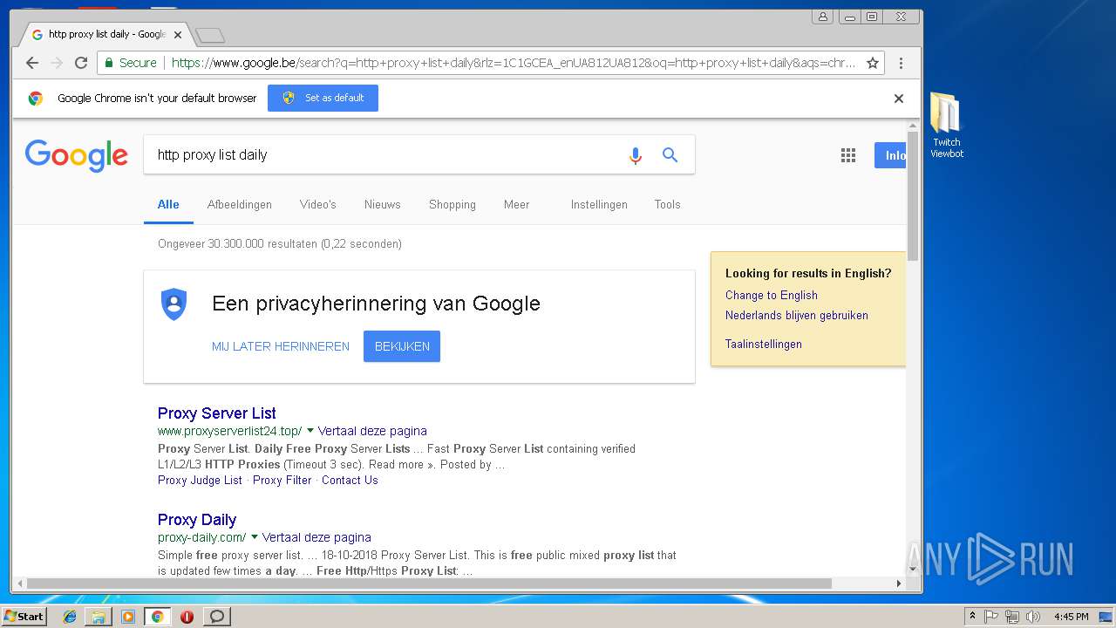Click the address bar URL
Image resolution: width=1116 pixels, height=628 pixels.
tap(514, 63)
